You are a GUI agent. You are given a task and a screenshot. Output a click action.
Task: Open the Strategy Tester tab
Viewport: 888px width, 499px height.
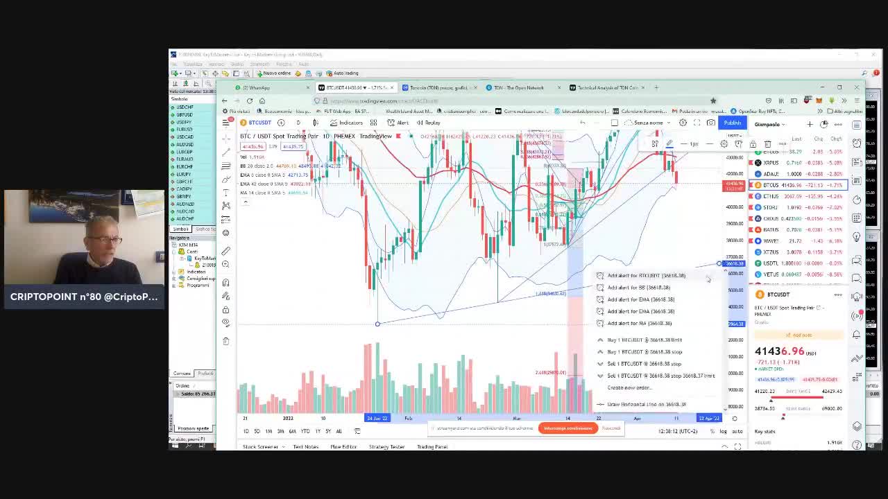pos(386,447)
